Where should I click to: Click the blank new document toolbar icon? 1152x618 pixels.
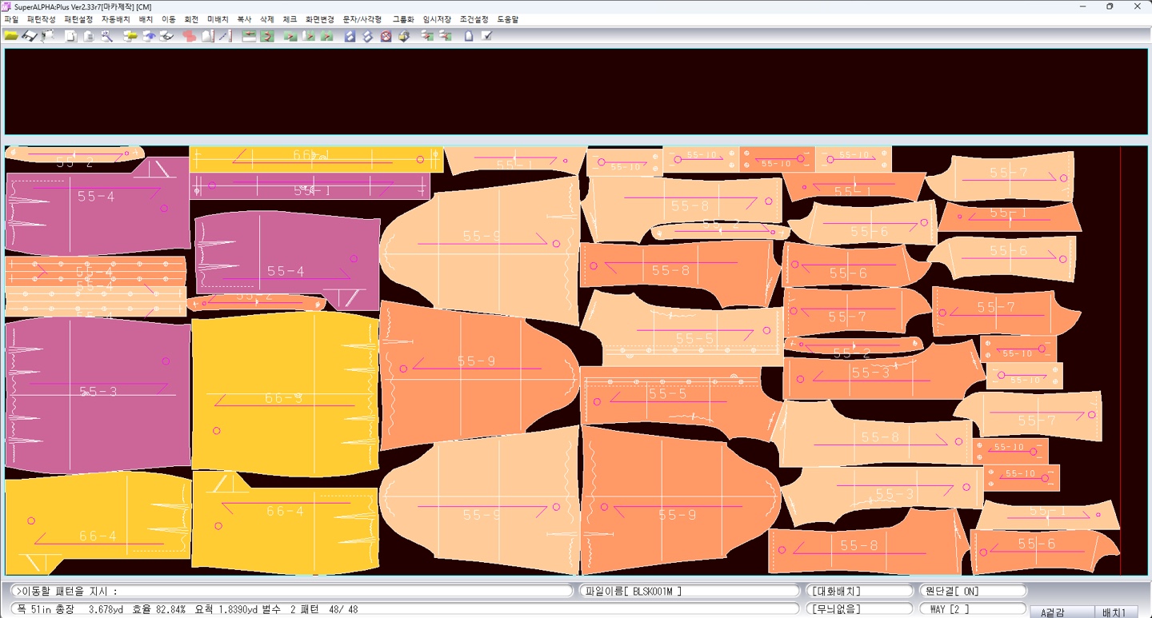click(70, 36)
